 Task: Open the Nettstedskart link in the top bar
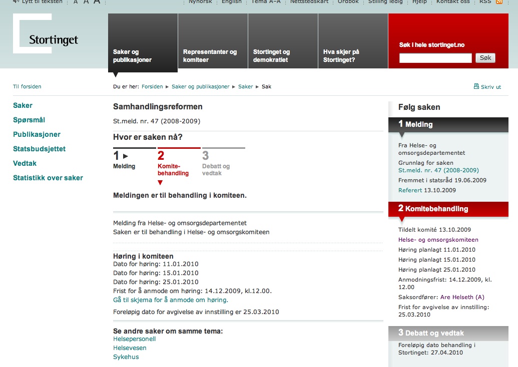tap(309, 1)
